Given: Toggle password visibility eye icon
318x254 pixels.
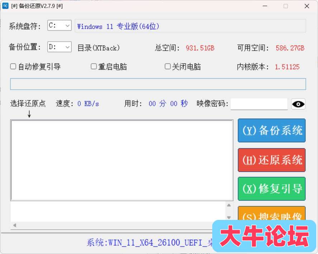Looking at the screenshot, I should coord(298,104).
